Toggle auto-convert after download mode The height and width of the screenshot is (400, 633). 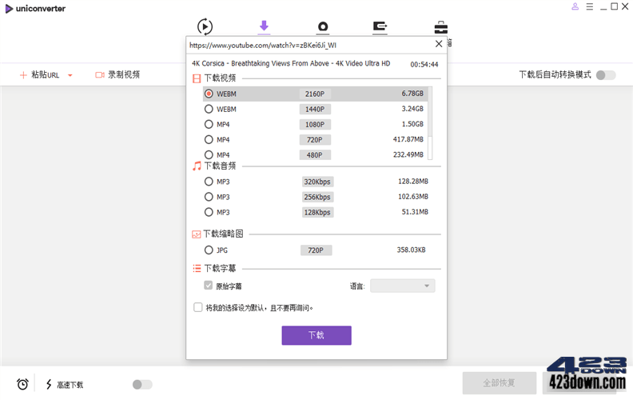(x=606, y=75)
